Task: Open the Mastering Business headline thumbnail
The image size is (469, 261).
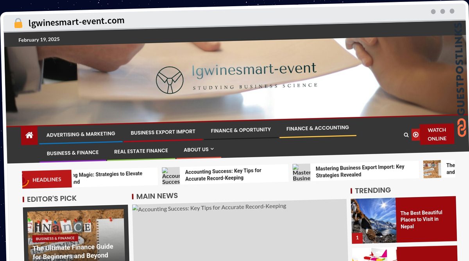Action: tap(301, 173)
